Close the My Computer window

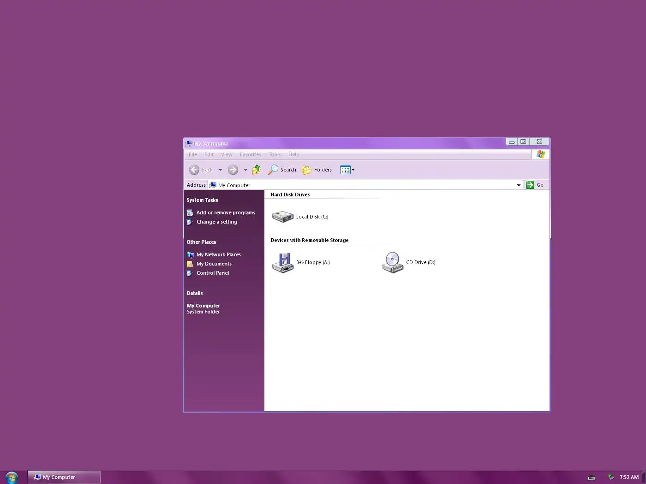[x=539, y=142]
